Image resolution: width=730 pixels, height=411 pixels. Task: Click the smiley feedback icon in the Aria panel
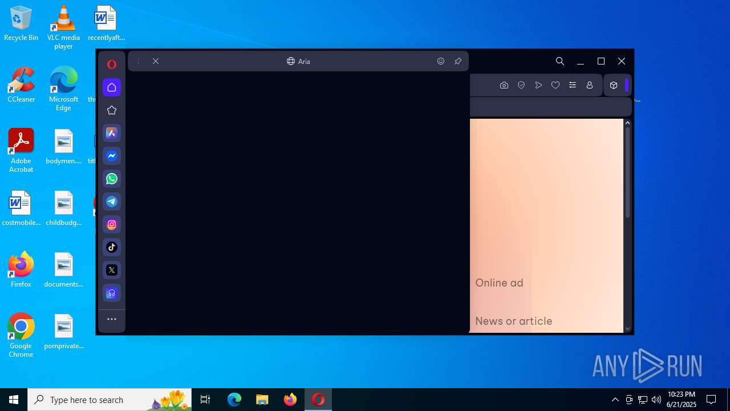[441, 61]
